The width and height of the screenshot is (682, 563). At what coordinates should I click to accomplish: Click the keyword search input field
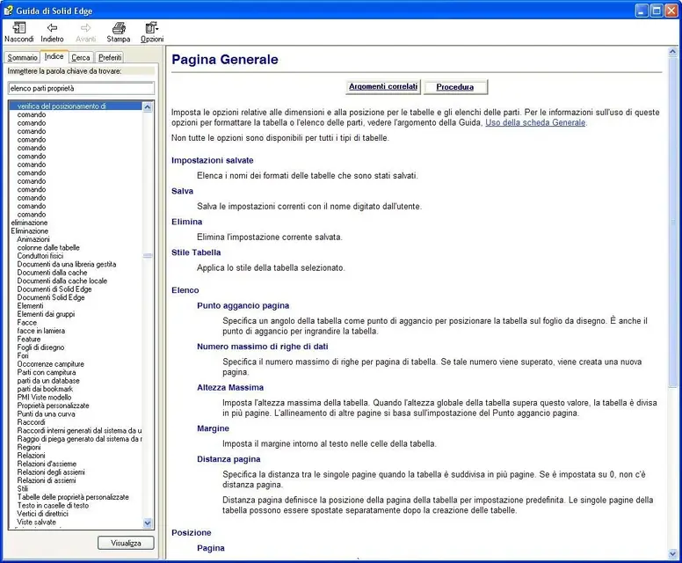pyautogui.click(x=81, y=88)
